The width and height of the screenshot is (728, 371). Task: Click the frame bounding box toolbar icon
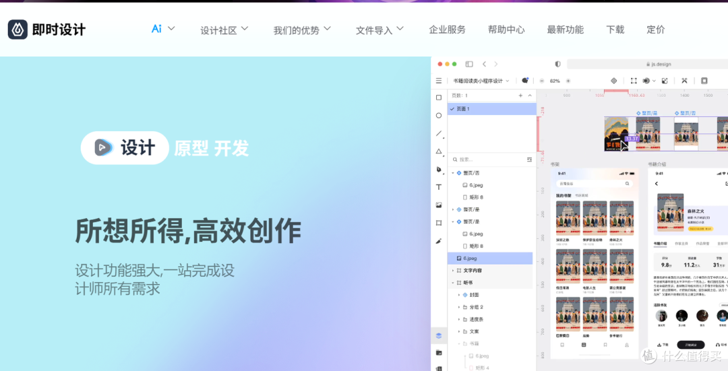point(634,81)
